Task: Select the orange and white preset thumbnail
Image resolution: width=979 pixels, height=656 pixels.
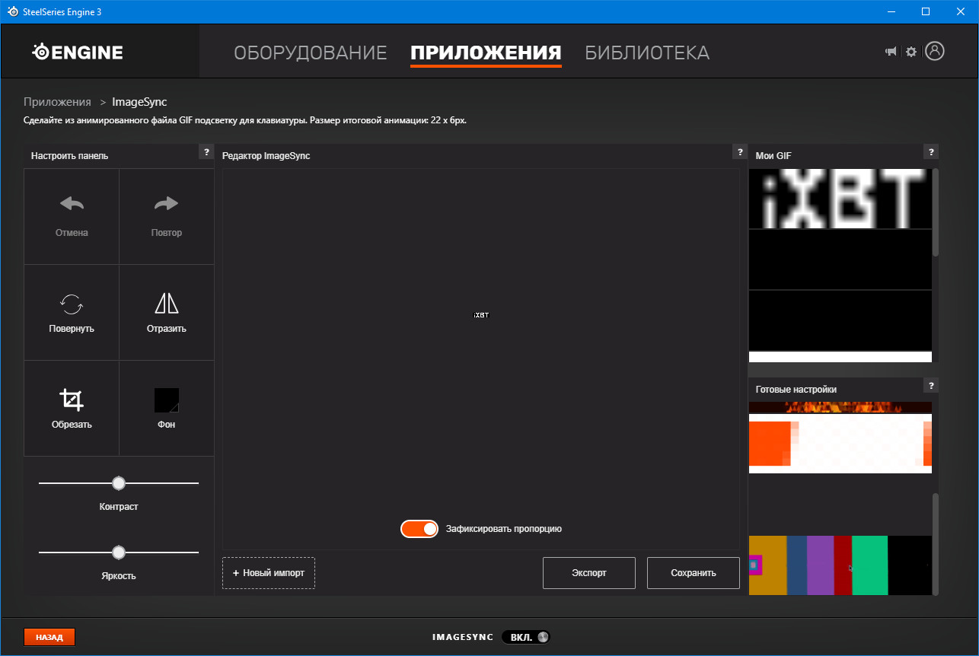Action: [840, 444]
